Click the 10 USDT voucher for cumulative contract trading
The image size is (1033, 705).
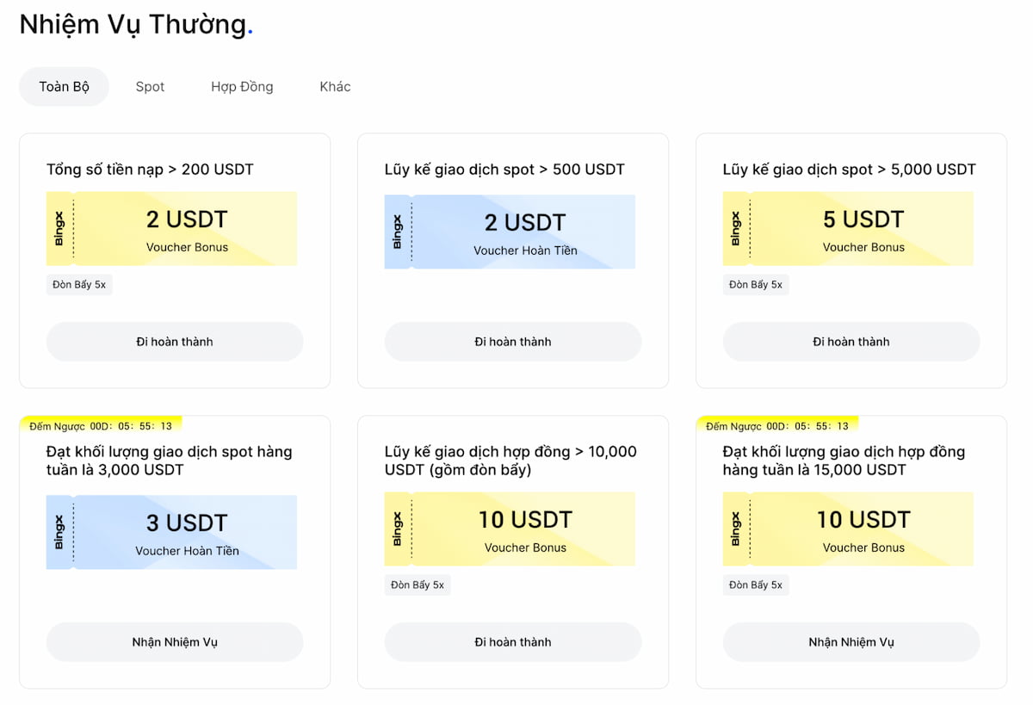pyautogui.click(x=510, y=529)
